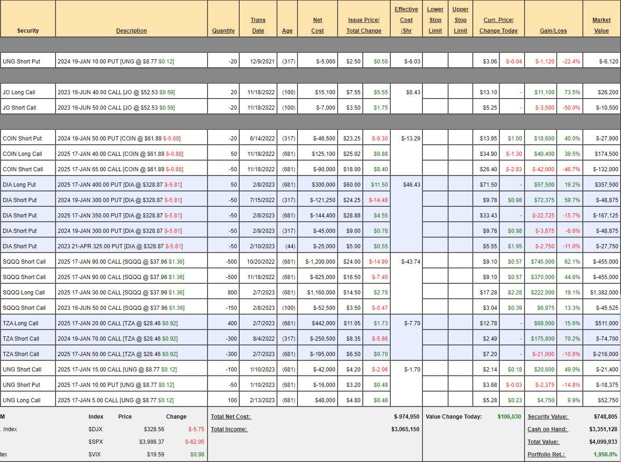Sort by the Quantity column header
621x462 pixels.
[223, 31]
